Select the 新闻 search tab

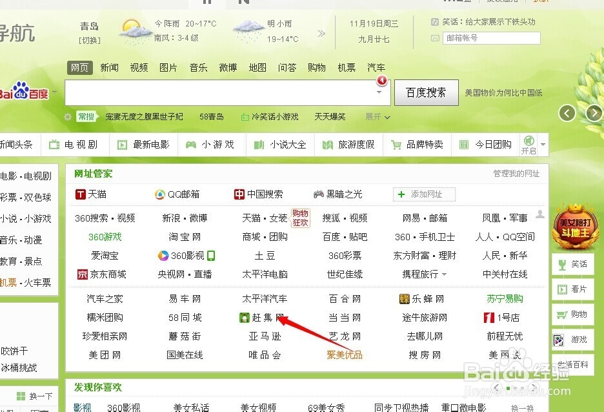coord(110,67)
